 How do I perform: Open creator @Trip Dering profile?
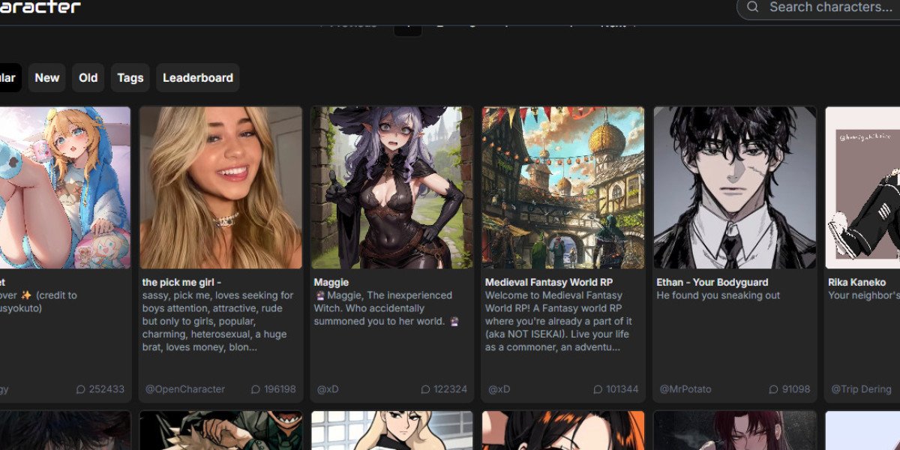[861, 389]
